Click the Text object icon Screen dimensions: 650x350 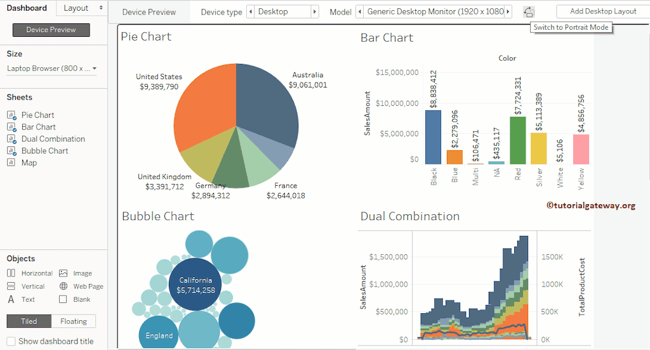pyautogui.click(x=11, y=299)
